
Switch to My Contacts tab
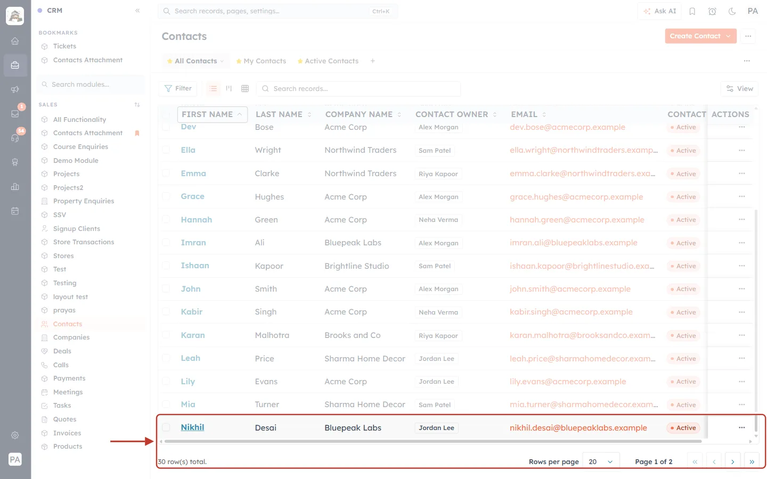point(261,61)
